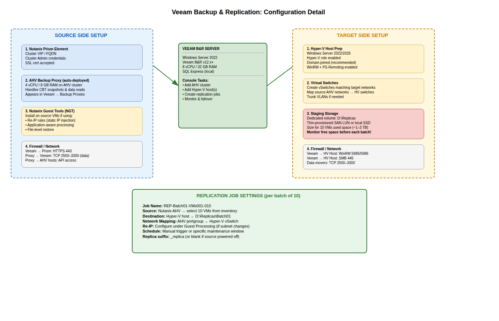Select 'Veeam → HV Host: WinRM 5985/5986'
The height and width of the screenshot is (321, 499).
tap(338, 153)
